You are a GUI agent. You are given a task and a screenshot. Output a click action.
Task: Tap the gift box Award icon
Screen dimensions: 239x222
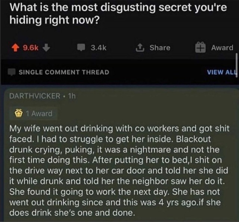[201, 47]
